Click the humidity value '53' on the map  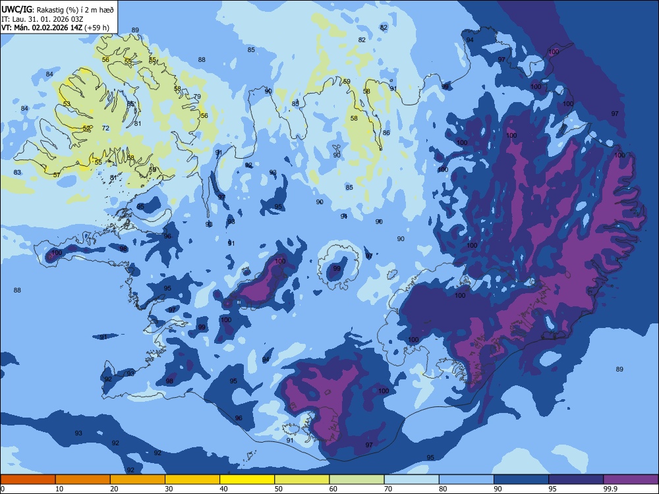point(67,104)
